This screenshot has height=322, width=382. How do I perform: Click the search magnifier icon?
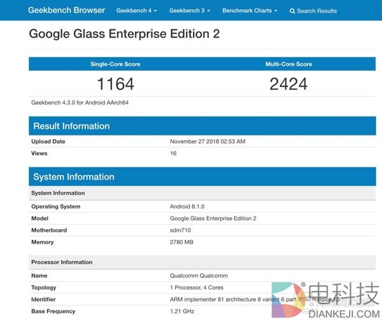[292, 11]
